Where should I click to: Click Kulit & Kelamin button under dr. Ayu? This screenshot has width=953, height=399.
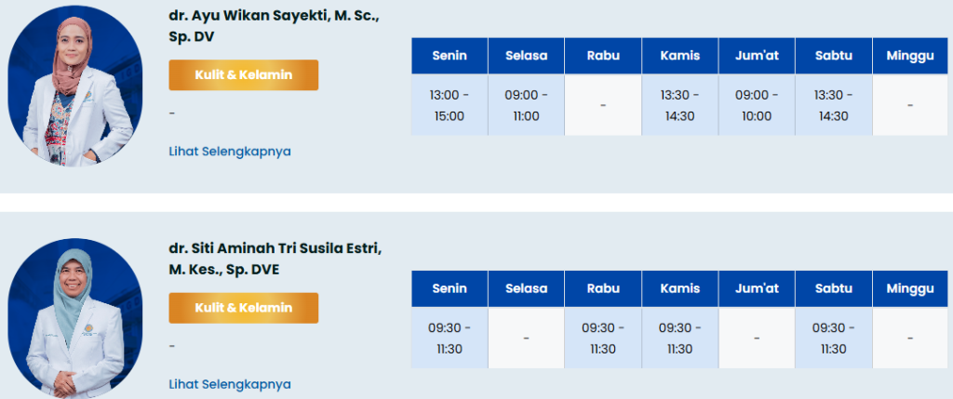[x=243, y=74]
